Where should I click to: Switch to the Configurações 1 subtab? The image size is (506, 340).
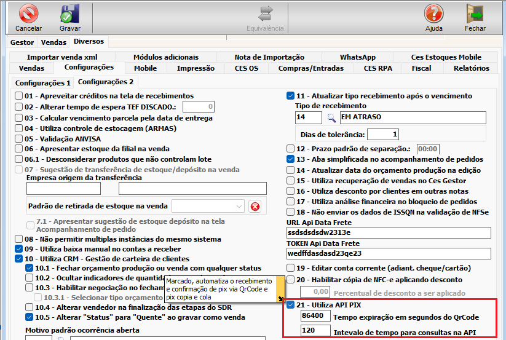coord(42,82)
